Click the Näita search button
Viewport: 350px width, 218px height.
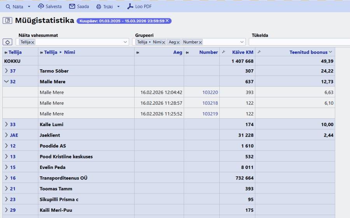tap(14, 7)
